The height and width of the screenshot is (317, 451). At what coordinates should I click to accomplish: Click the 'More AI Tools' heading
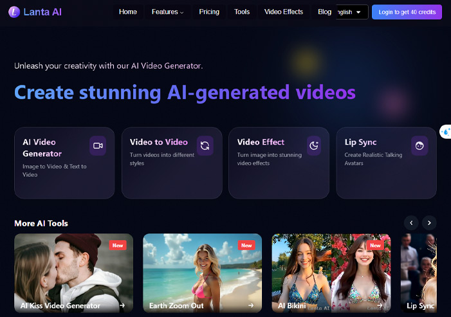tap(41, 223)
